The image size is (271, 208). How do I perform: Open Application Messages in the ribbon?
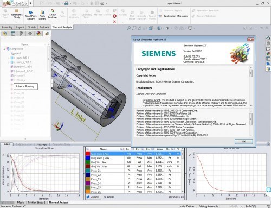[173, 16]
